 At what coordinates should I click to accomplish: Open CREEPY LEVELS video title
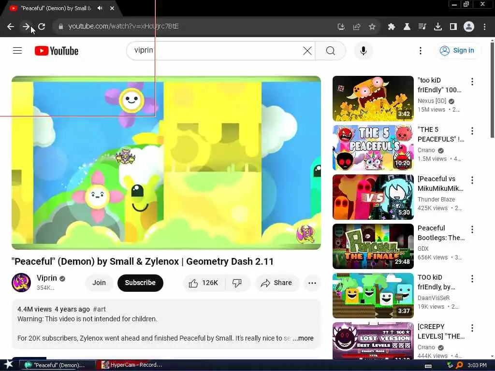(441, 331)
